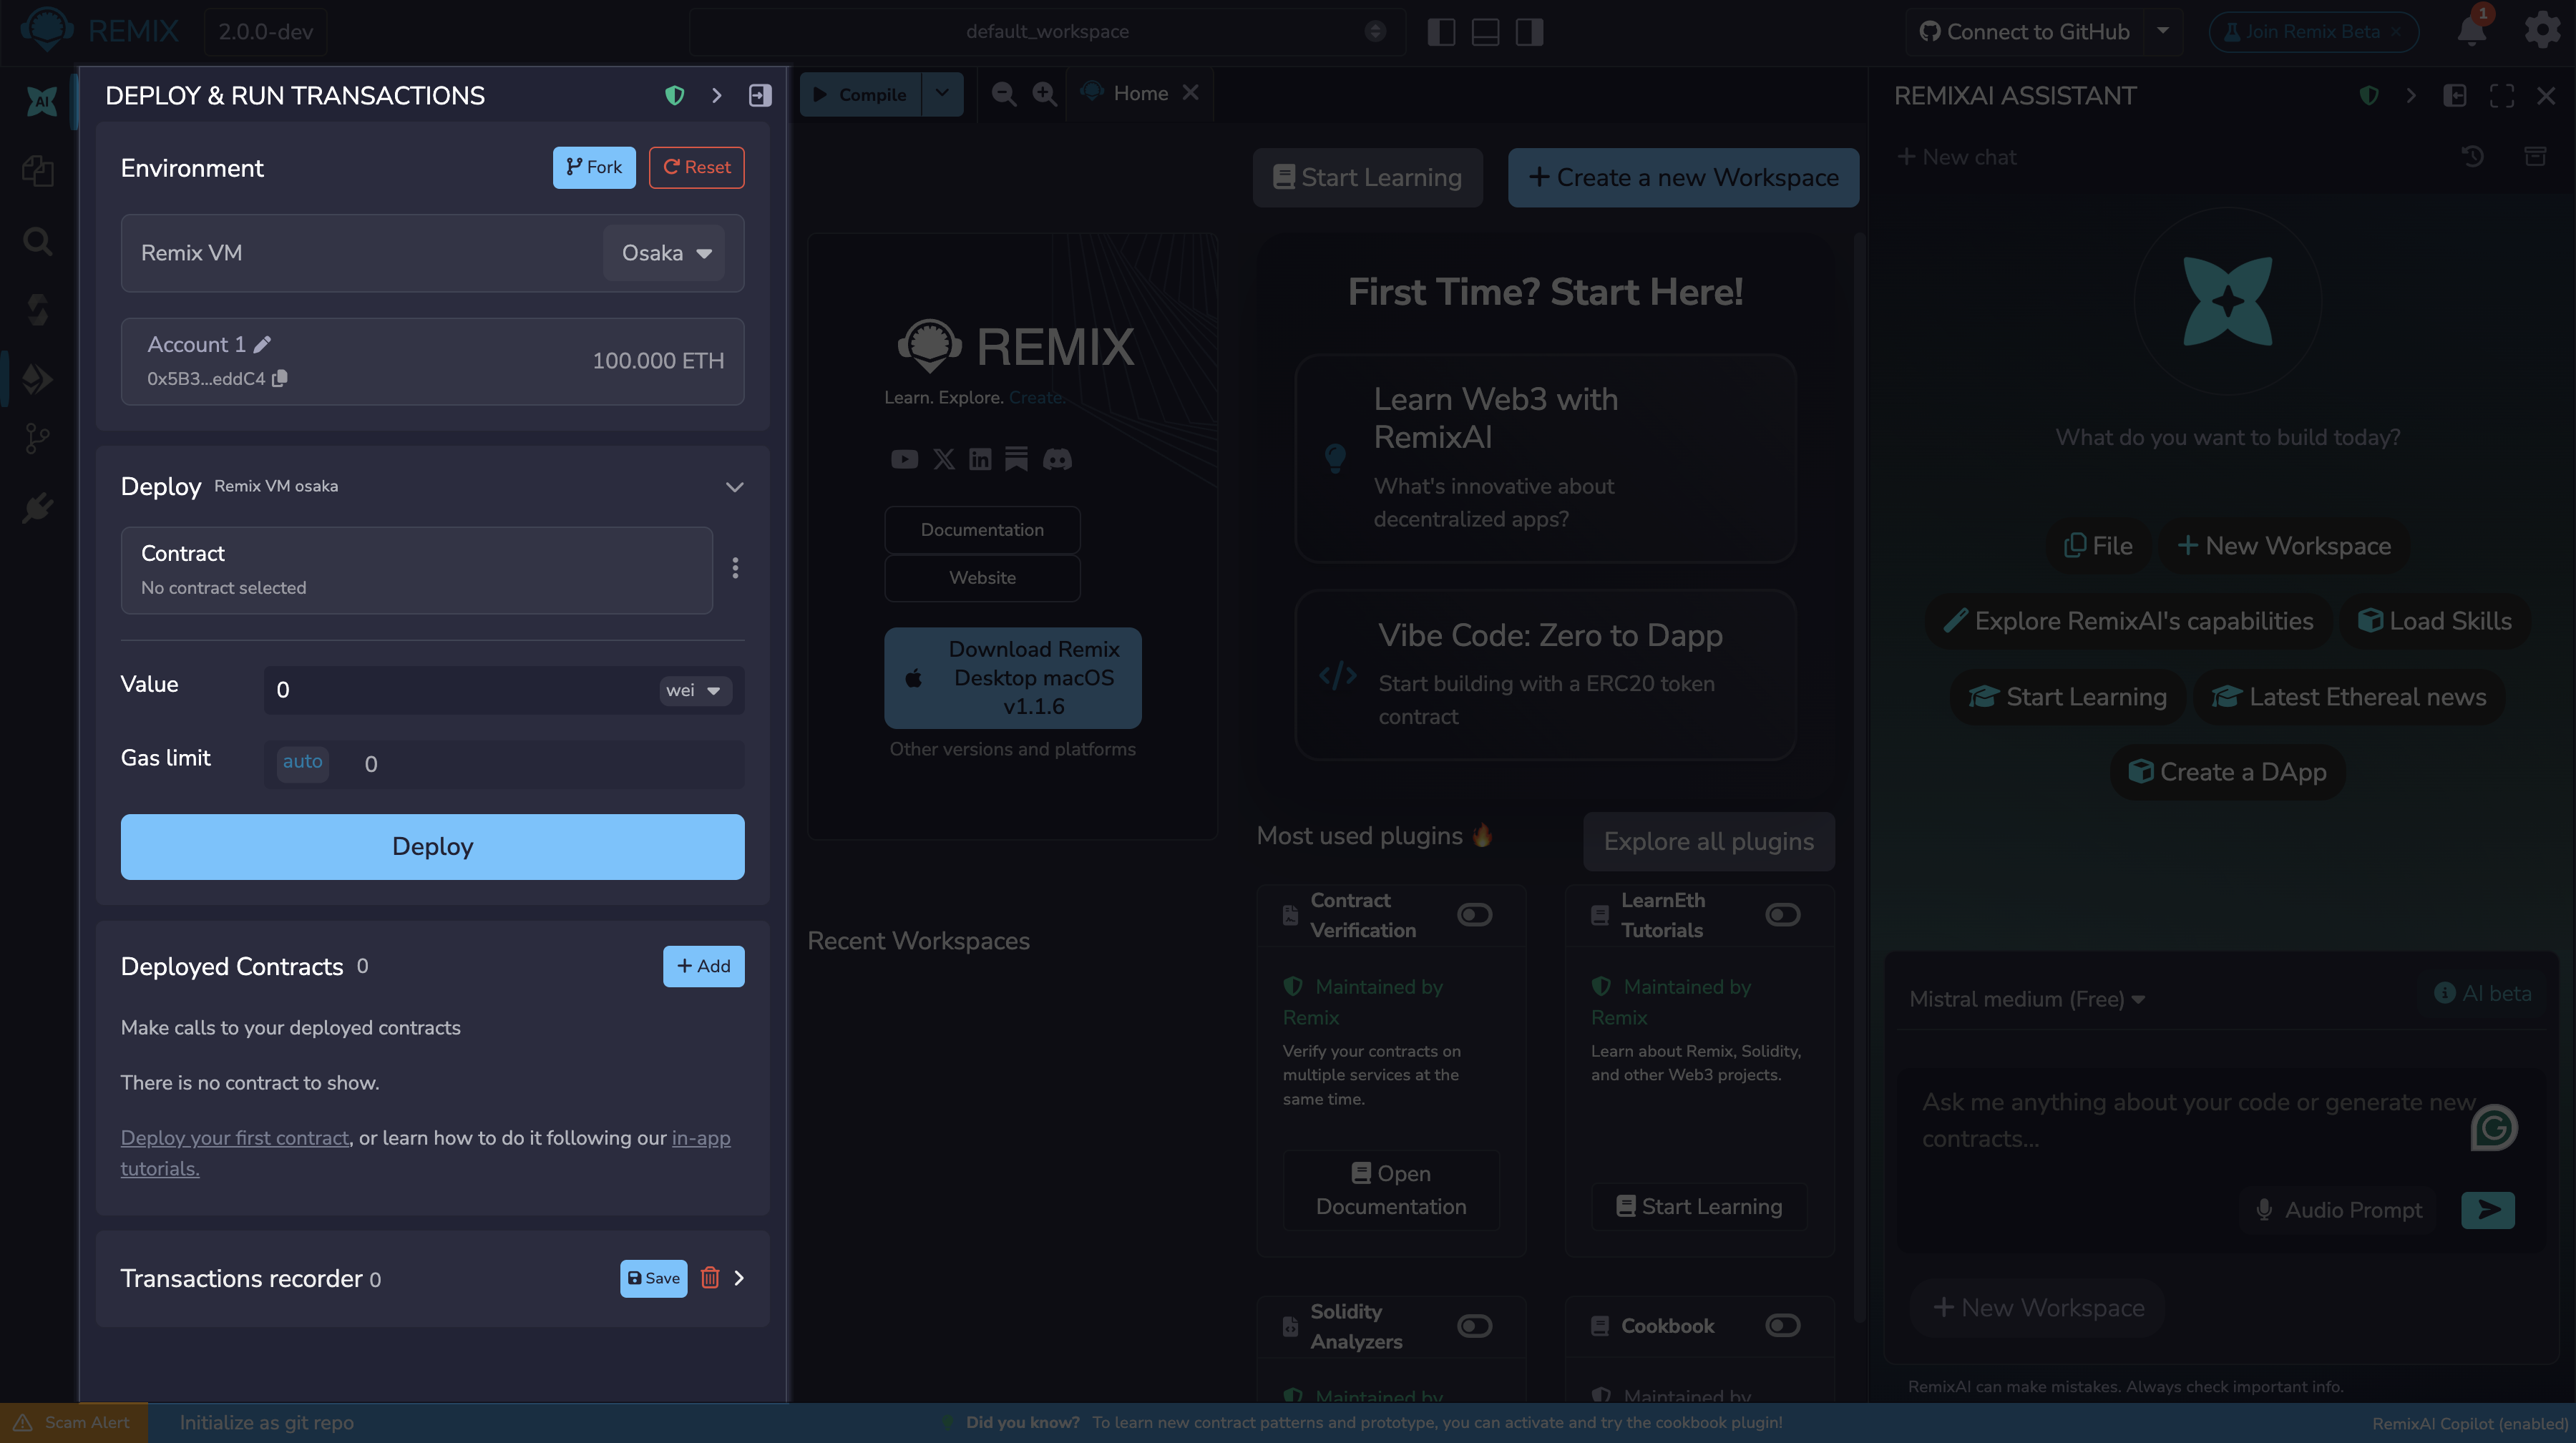Follow the Deploy your first contract link
This screenshot has width=2576, height=1443.
coord(235,1138)
